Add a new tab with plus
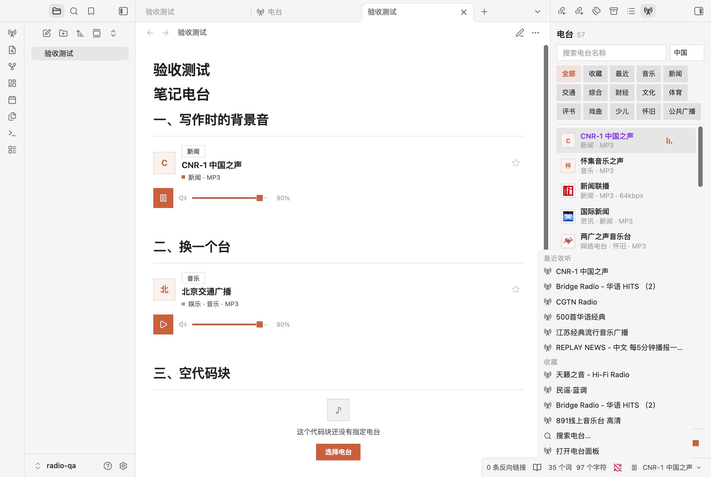711x477 pixels. click(x=484, y=12)
